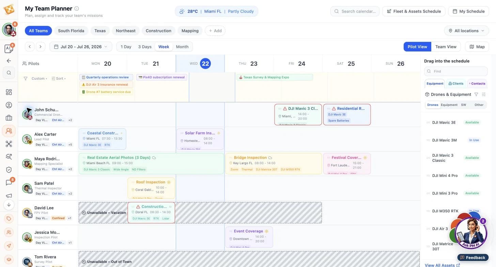The height and width of the screenshot is (267, 496).
Task: Open the AI assistant sidebar icon
Action: coord(9,49)
